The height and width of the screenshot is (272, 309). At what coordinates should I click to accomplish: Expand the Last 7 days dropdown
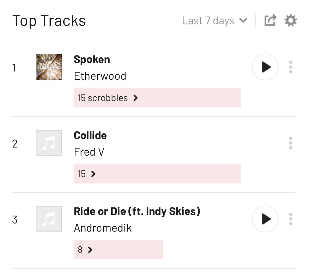[215, 20]
